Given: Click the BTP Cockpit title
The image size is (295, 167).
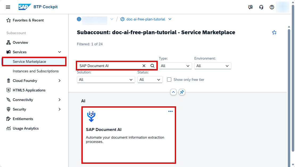Looking at the screenshot, I should coord(45,7).
